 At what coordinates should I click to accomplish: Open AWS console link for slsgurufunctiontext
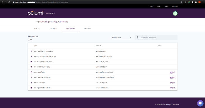(172, 72)
